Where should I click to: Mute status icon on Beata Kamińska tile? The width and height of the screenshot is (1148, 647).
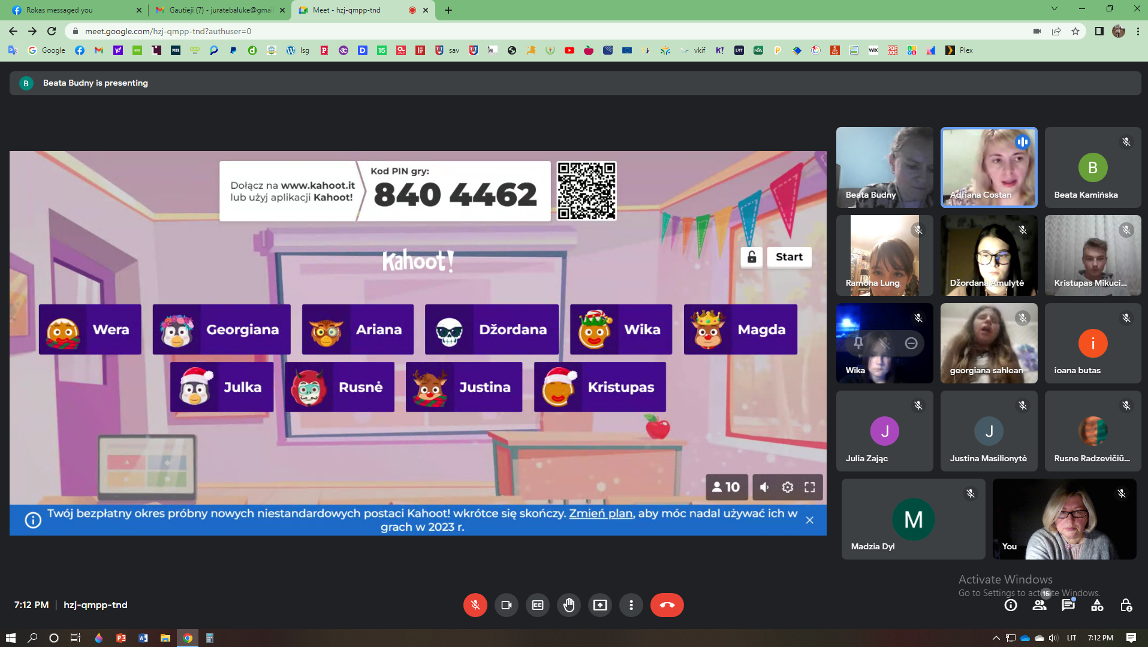tap(1126, 142)
